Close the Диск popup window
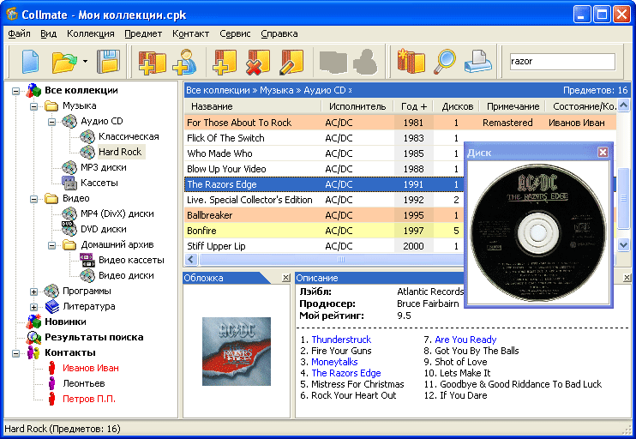 pyautogui.click(x=603, y=152)
